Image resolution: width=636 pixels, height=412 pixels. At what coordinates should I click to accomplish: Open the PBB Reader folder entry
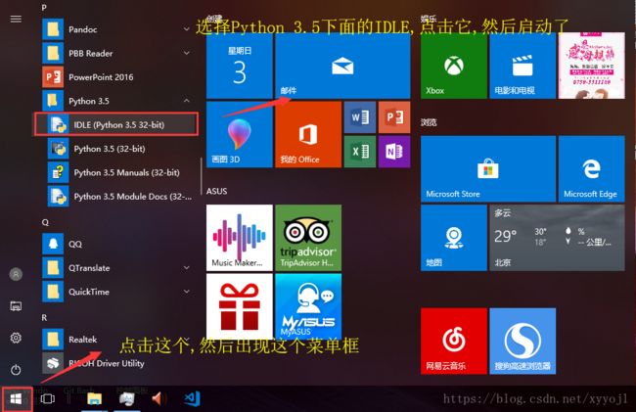(117, 53)
